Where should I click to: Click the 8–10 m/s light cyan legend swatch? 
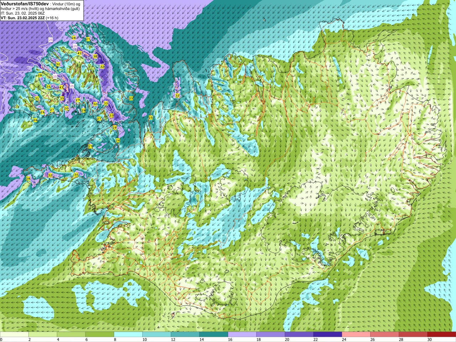click(128, 335)
